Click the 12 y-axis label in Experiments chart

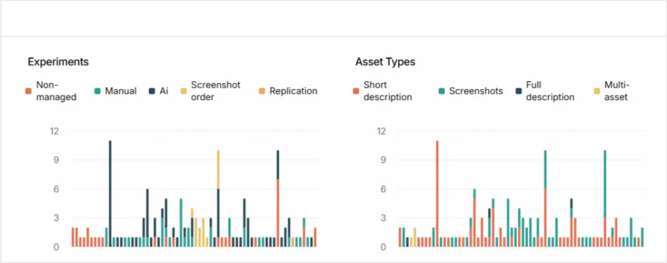tap(55, 131)
